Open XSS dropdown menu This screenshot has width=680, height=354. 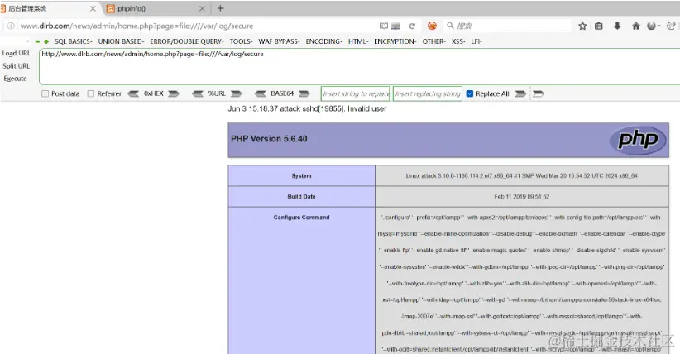458,41
